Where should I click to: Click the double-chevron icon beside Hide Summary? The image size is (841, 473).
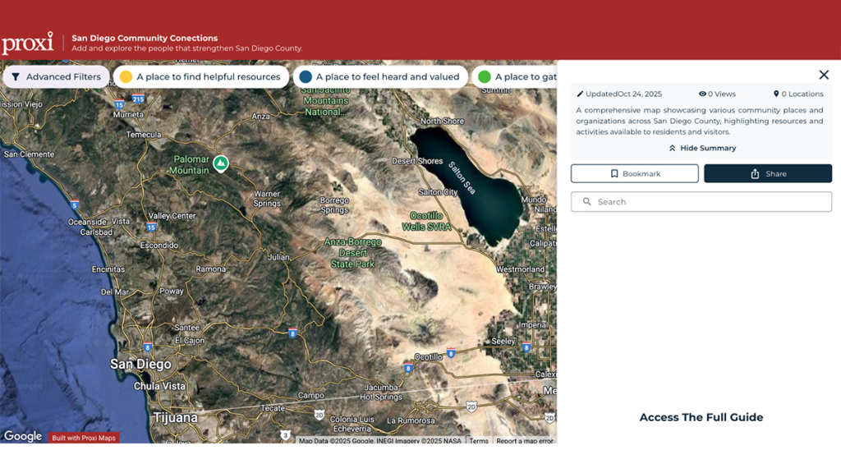pos(672,148)
